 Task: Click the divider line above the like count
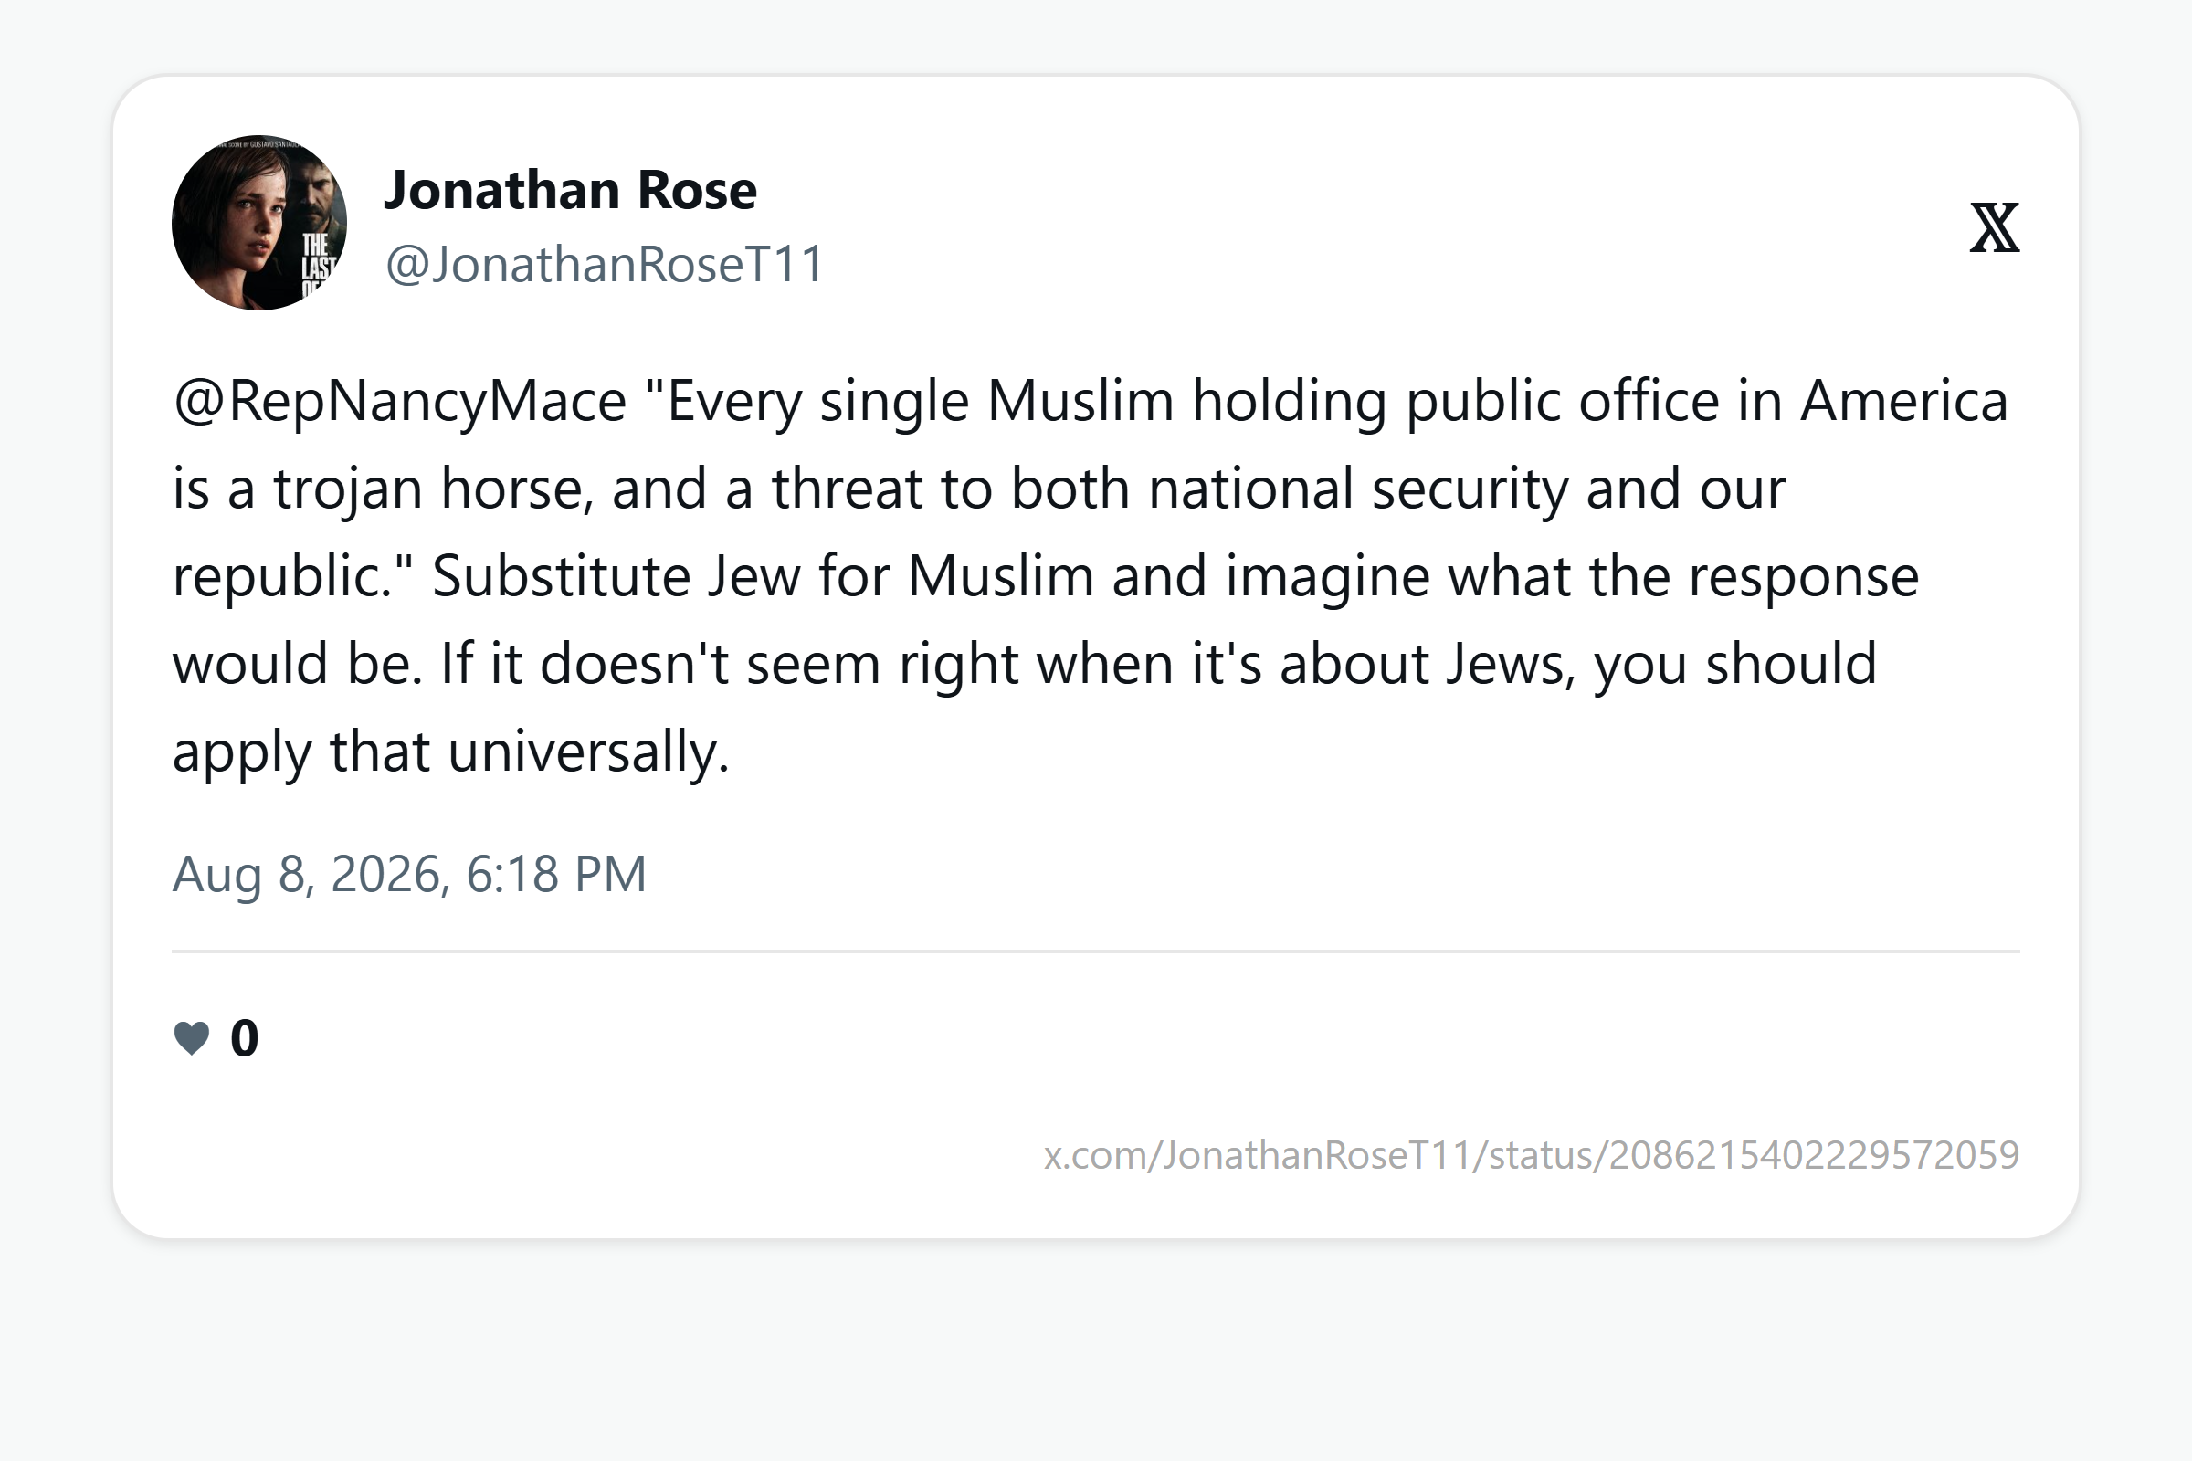1096,951
